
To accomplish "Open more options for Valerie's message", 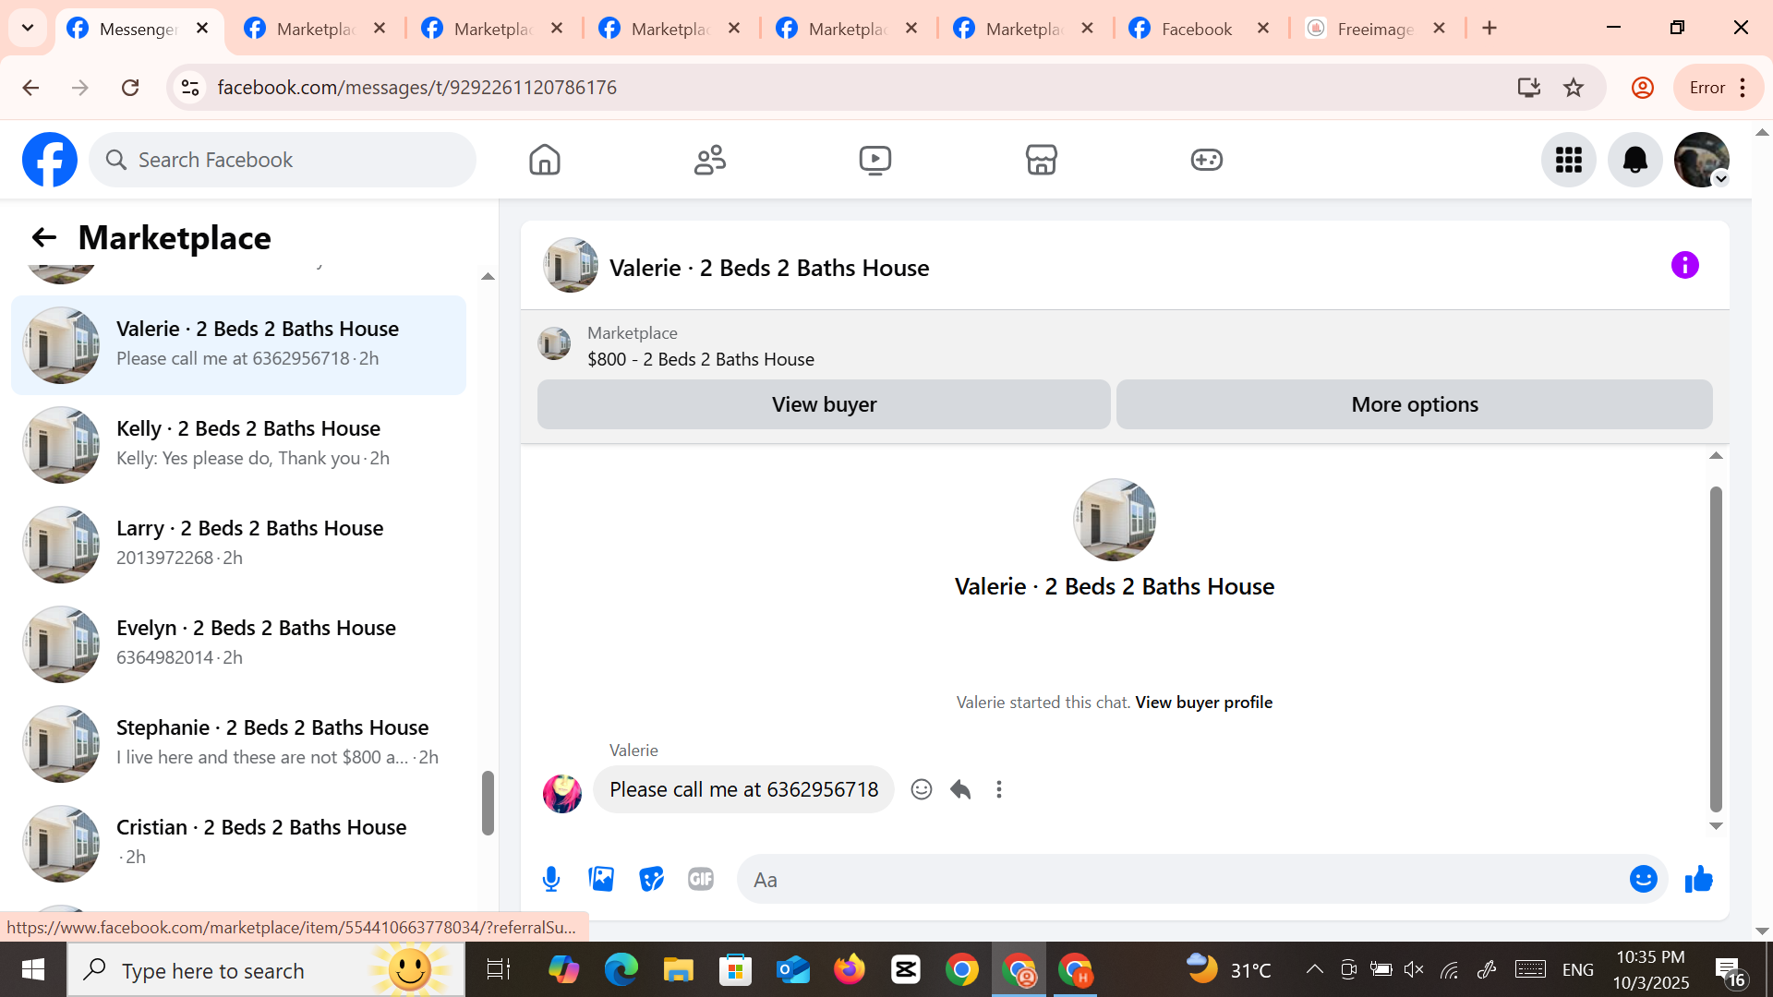I will (999, 789).
